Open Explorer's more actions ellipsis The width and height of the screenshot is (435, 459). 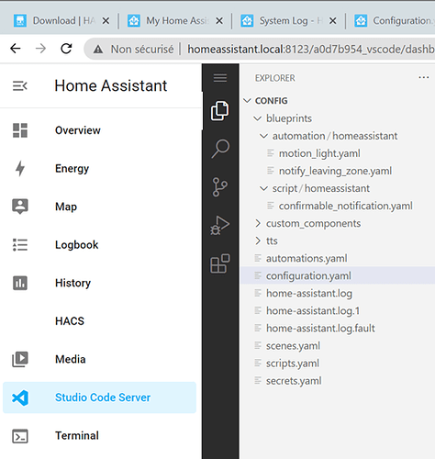tap(424, 77)
